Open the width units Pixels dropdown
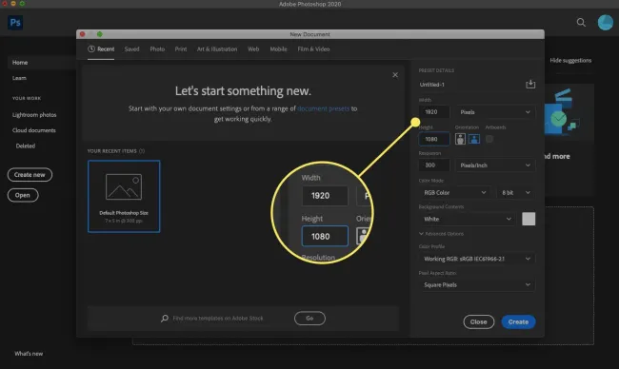The image size is (619, 369). [495, 112]
